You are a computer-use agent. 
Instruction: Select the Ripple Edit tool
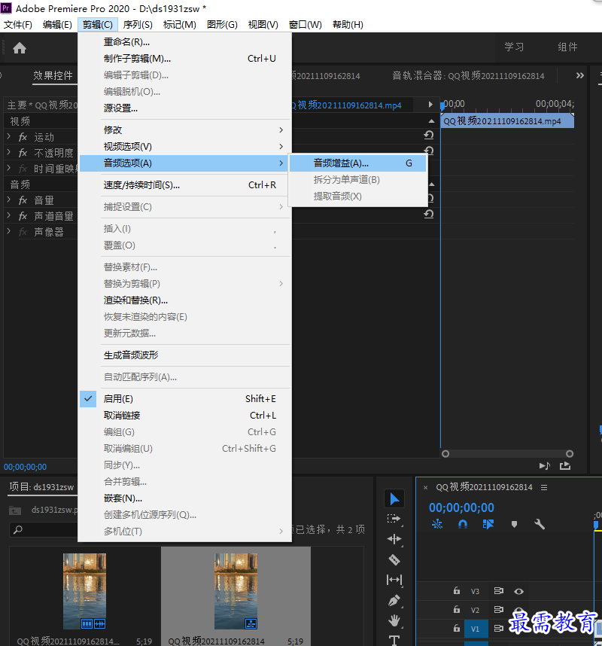[394, 539]
